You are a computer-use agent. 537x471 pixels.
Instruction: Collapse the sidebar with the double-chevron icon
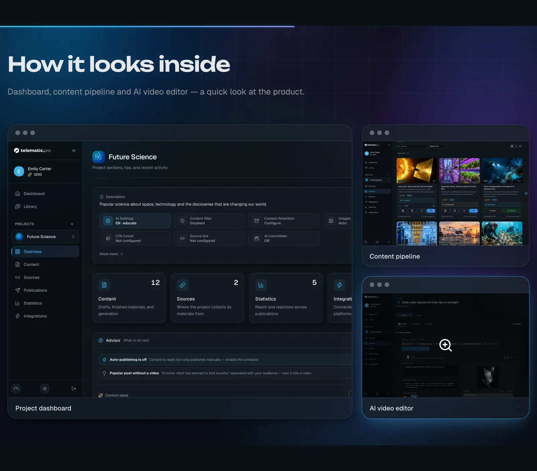pyautogui.click(x=74, y=151)
